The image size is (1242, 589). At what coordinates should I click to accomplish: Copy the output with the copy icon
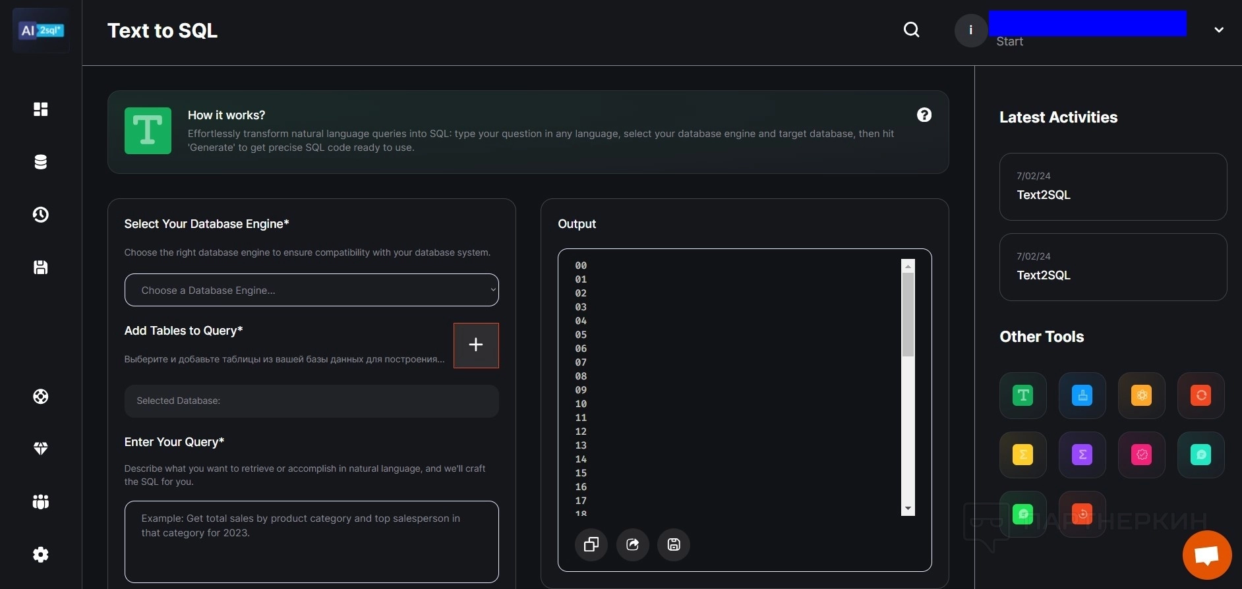(591, 544)
